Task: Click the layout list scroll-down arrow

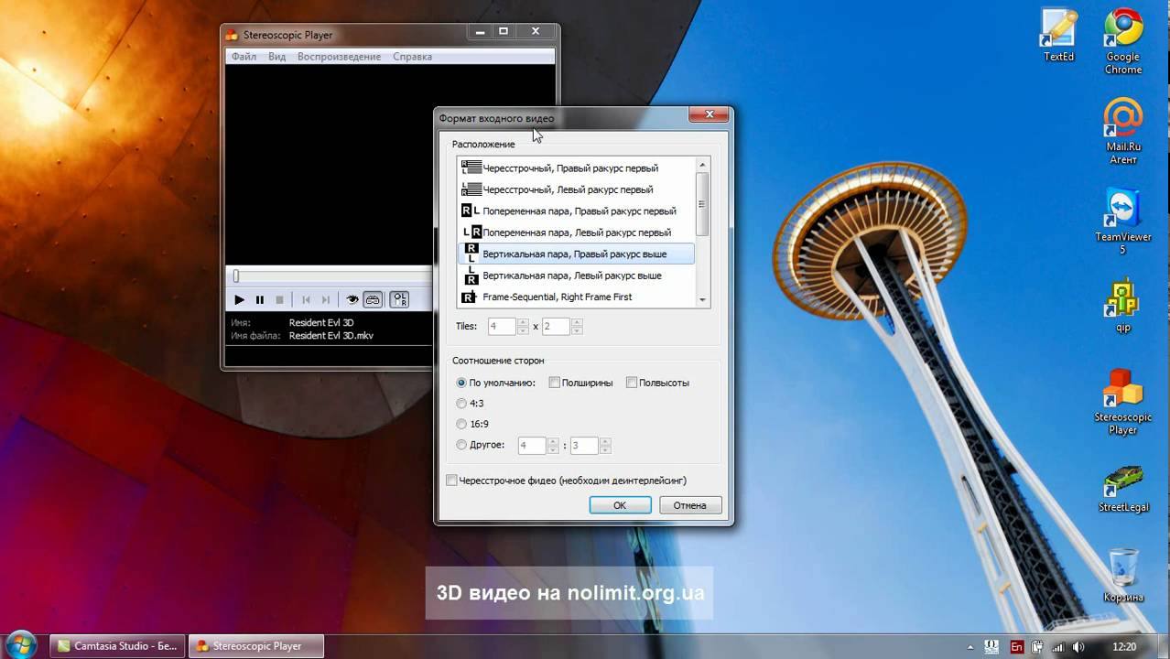Action: click(x=703, y=300)
